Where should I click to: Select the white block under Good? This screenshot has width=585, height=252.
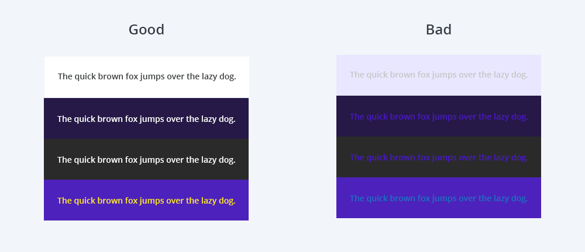(x=146, y=77)
